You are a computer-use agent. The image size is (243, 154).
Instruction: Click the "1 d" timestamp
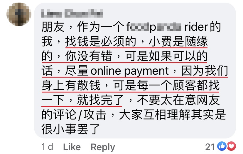47,147
